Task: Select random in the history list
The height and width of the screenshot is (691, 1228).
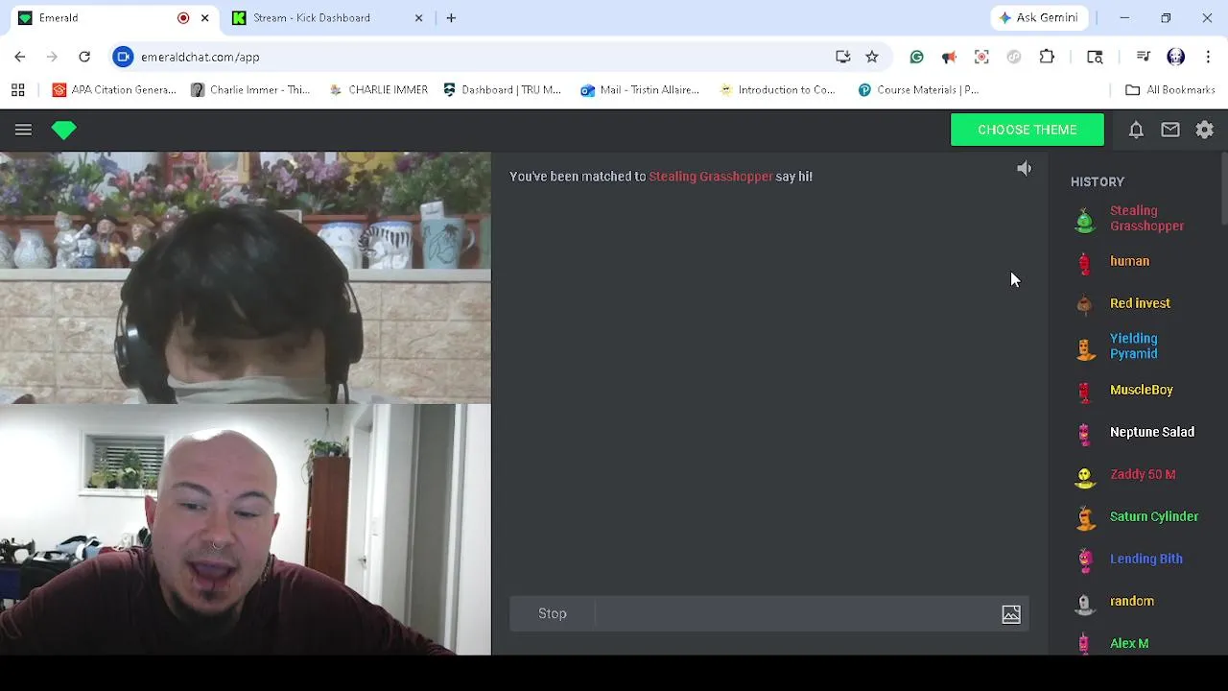Action: click(1132, 601)
